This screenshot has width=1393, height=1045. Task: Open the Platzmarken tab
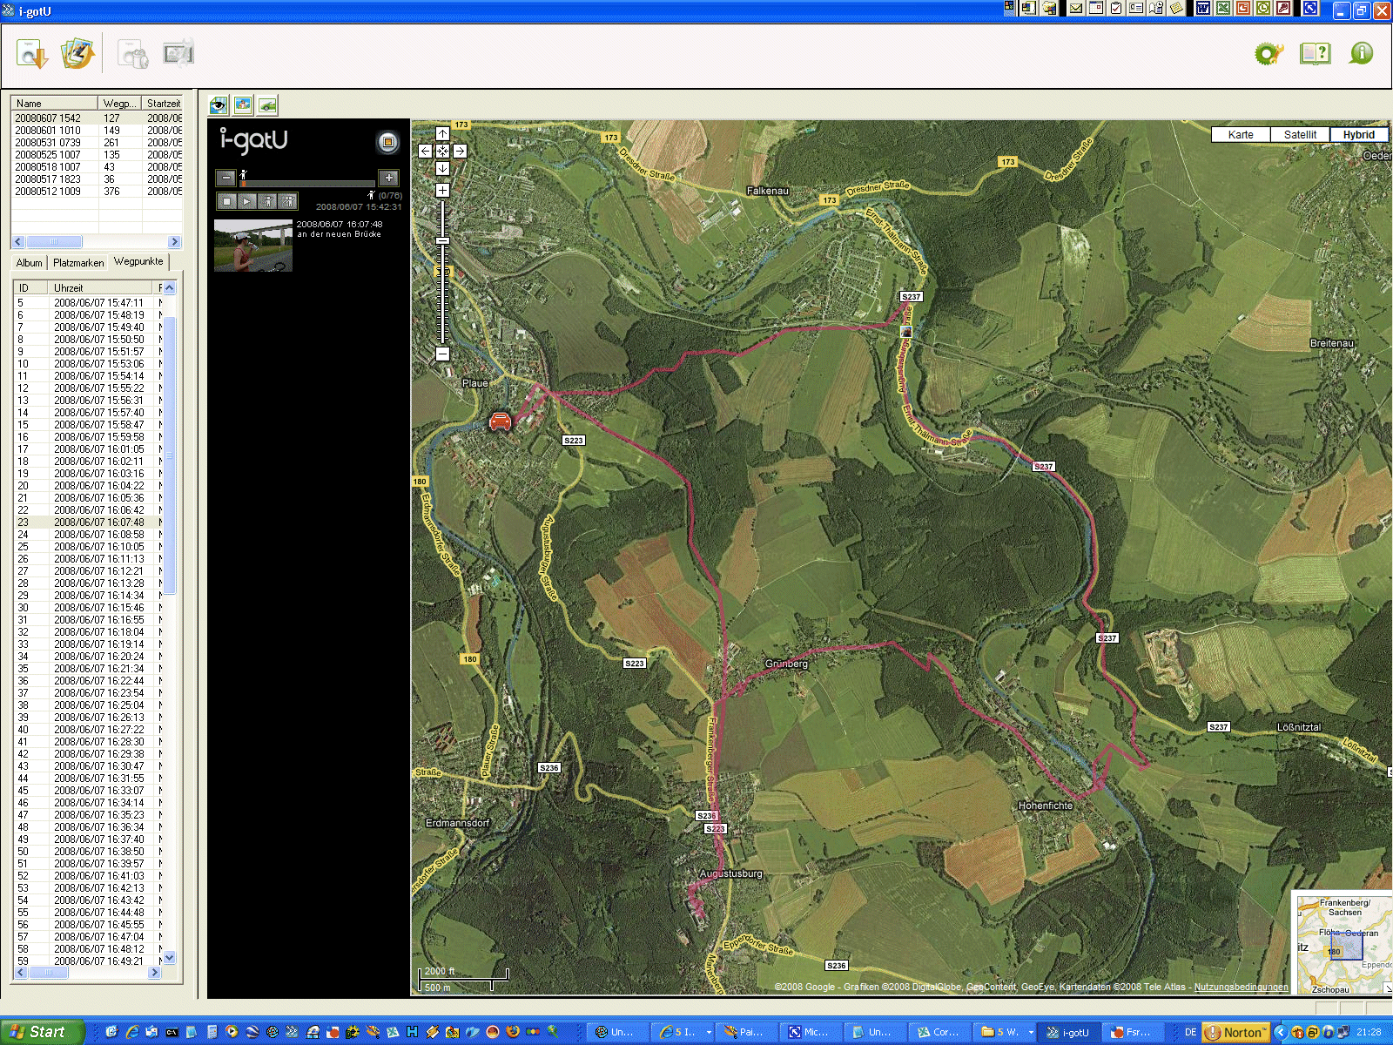point(77,262)
